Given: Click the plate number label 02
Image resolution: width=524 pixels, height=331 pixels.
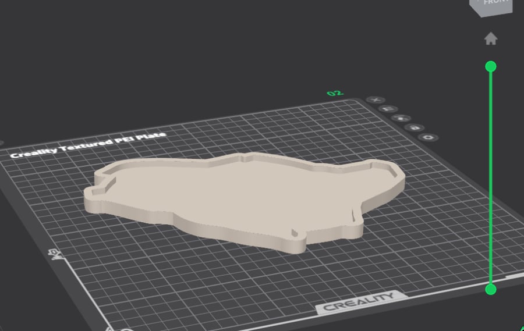Looking at the screenshot, I should [x=335, y=93].
